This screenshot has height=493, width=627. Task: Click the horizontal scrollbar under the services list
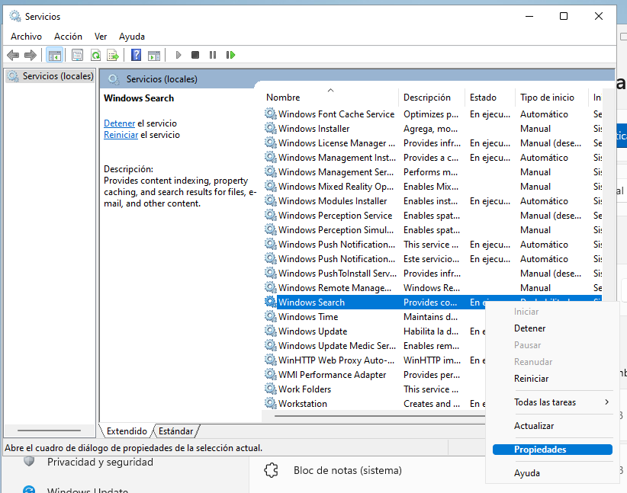tap(379, 416)
